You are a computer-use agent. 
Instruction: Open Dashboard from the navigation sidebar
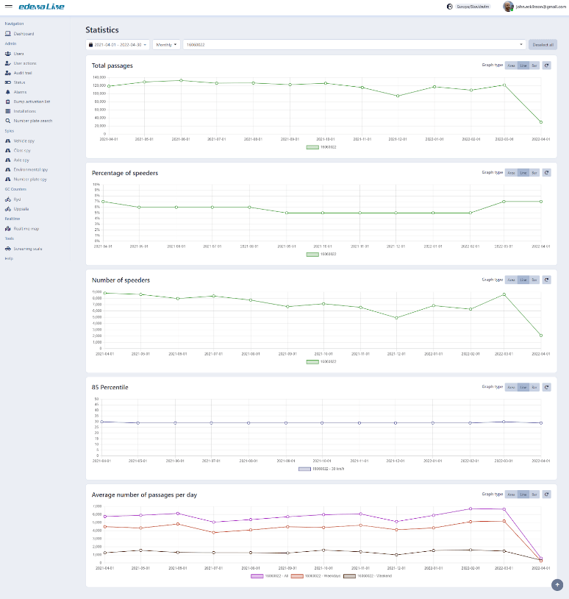tap(24, 34)
